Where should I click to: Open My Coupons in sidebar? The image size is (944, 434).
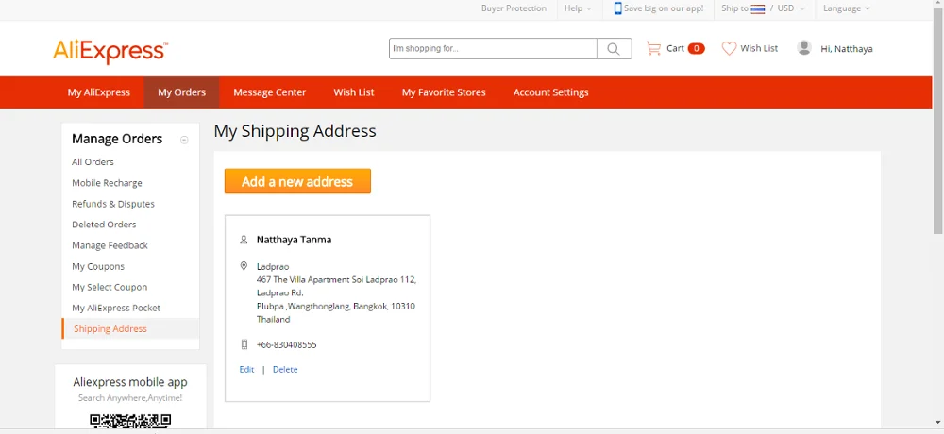[98, 266]
